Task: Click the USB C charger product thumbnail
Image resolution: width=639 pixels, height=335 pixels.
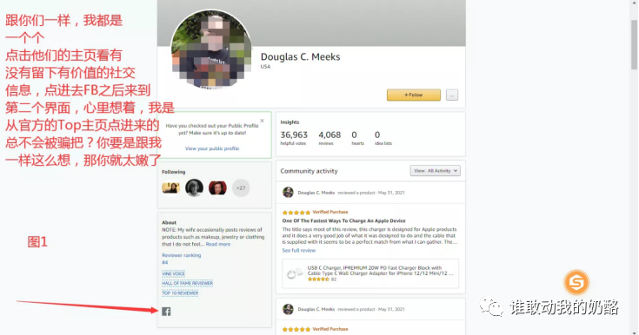Action: pos(294,273)
